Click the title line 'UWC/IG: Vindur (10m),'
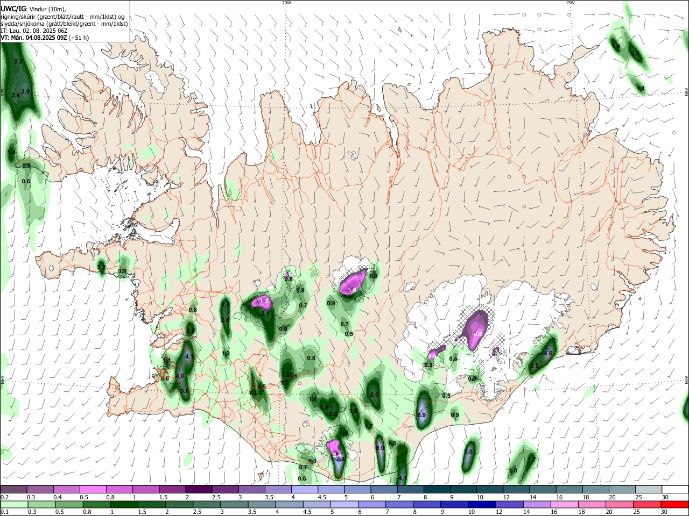This screenshot has height=516, width=689. [x=33, y=9]
